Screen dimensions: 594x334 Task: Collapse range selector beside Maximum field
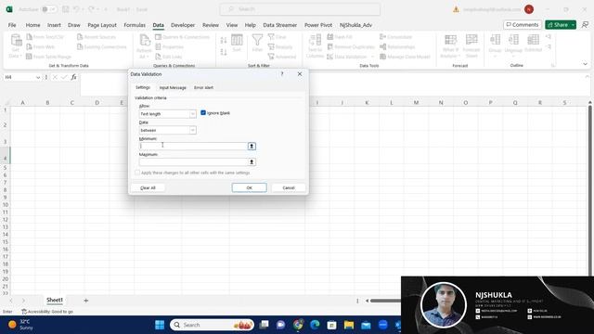252,162
